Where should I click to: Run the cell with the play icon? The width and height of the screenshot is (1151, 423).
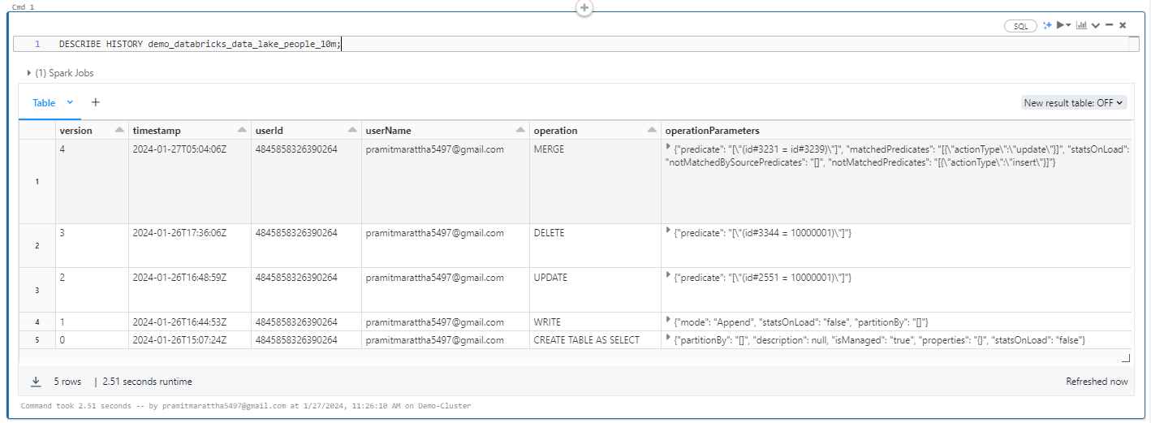tap(1060, 26)
